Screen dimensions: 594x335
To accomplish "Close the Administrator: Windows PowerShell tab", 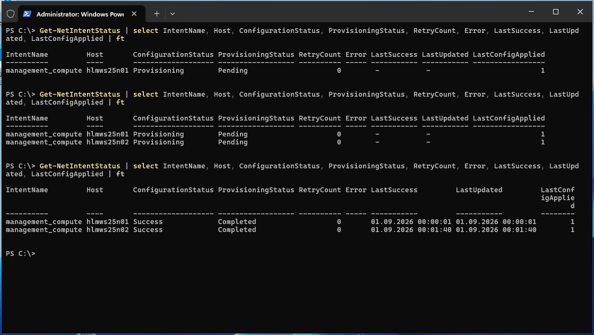I will click(135, 14).
